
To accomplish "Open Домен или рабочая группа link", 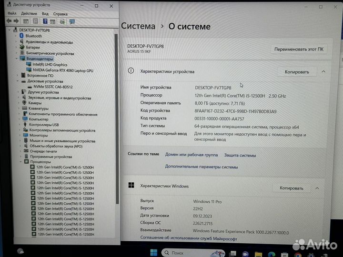I will coord(192,155).
